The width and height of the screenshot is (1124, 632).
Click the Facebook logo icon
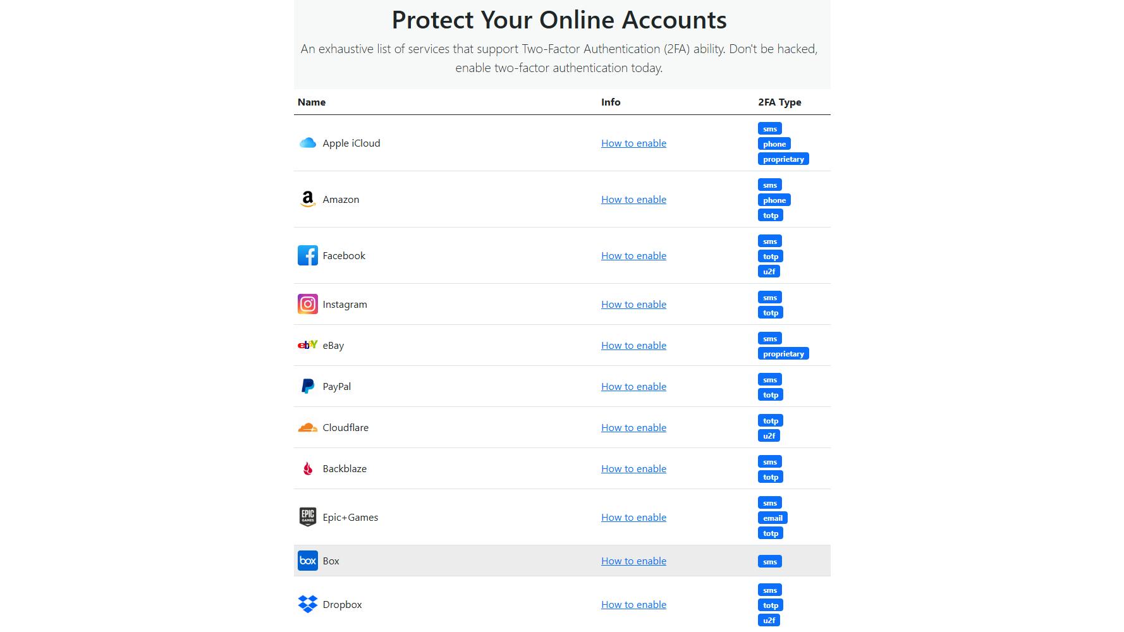click(307, 255)
